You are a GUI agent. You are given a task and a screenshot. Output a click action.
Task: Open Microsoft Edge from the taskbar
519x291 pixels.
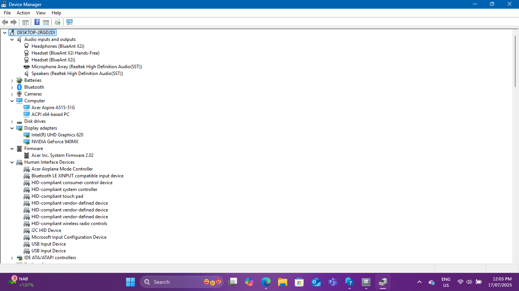[266, 282]
